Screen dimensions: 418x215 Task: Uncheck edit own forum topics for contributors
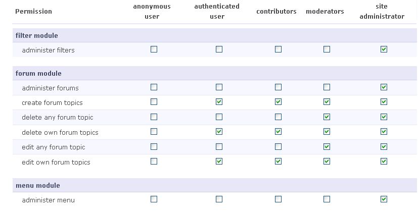click(278, 162)
